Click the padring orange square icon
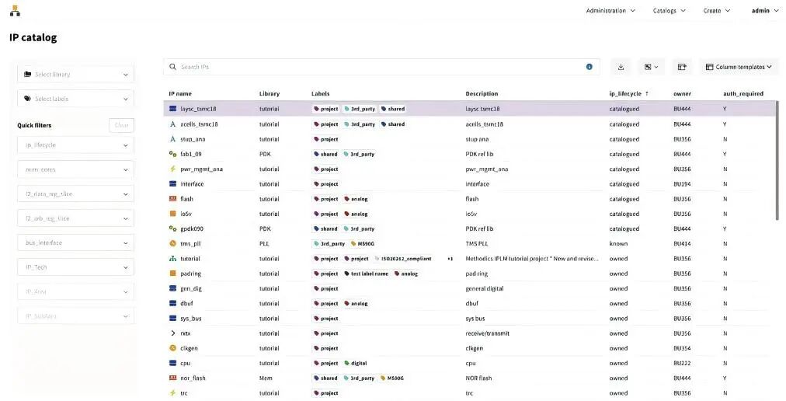This screenshot has height=401, width=786. pos(173,274)
